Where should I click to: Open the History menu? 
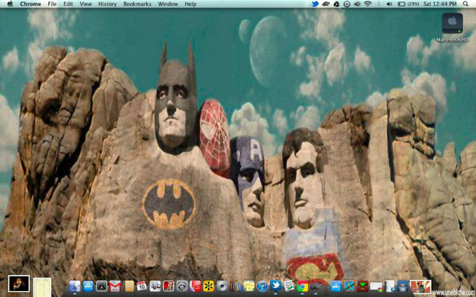click(x=107, y=4)
